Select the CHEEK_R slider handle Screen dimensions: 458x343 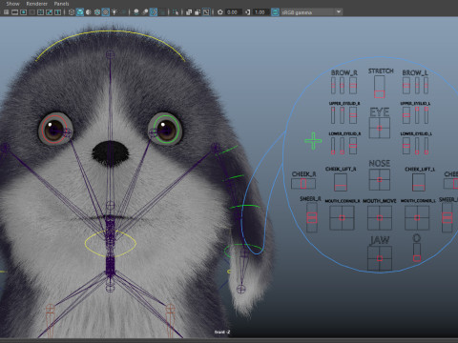(x=303, y=183)
